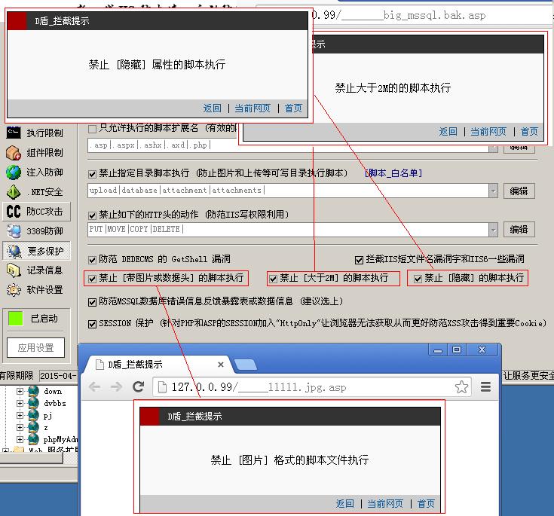Toggle 防范 DEDECMS 的 GetShell 漏洞 checkbox
The width and height of the screenshot is (554, 516).
[92, 260]
